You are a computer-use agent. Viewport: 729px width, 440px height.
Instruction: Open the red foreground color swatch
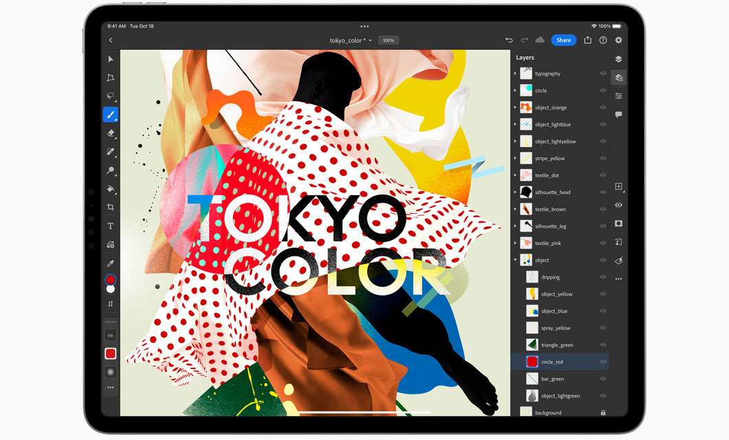[x=110, y=280]
